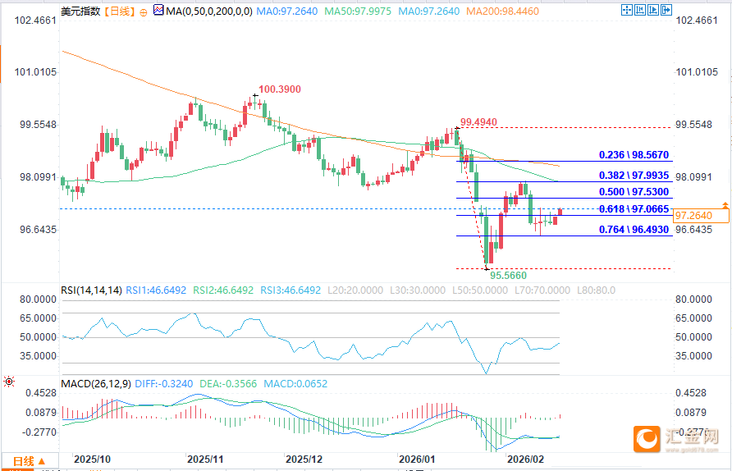Click the DEA:-0.3566 MACD value

click(x=228, y=384)
